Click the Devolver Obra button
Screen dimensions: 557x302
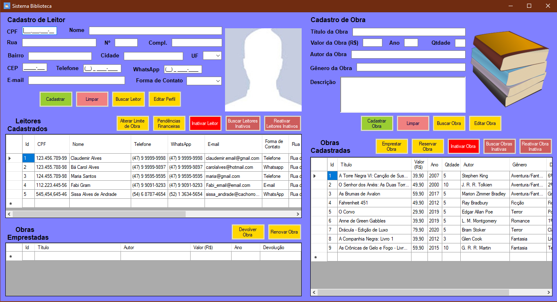click(x=248, y=232)
